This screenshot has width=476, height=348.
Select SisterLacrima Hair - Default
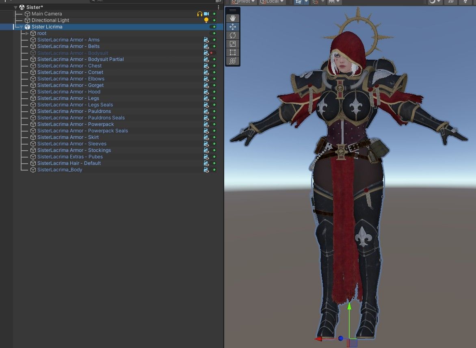tap(69, 163)
